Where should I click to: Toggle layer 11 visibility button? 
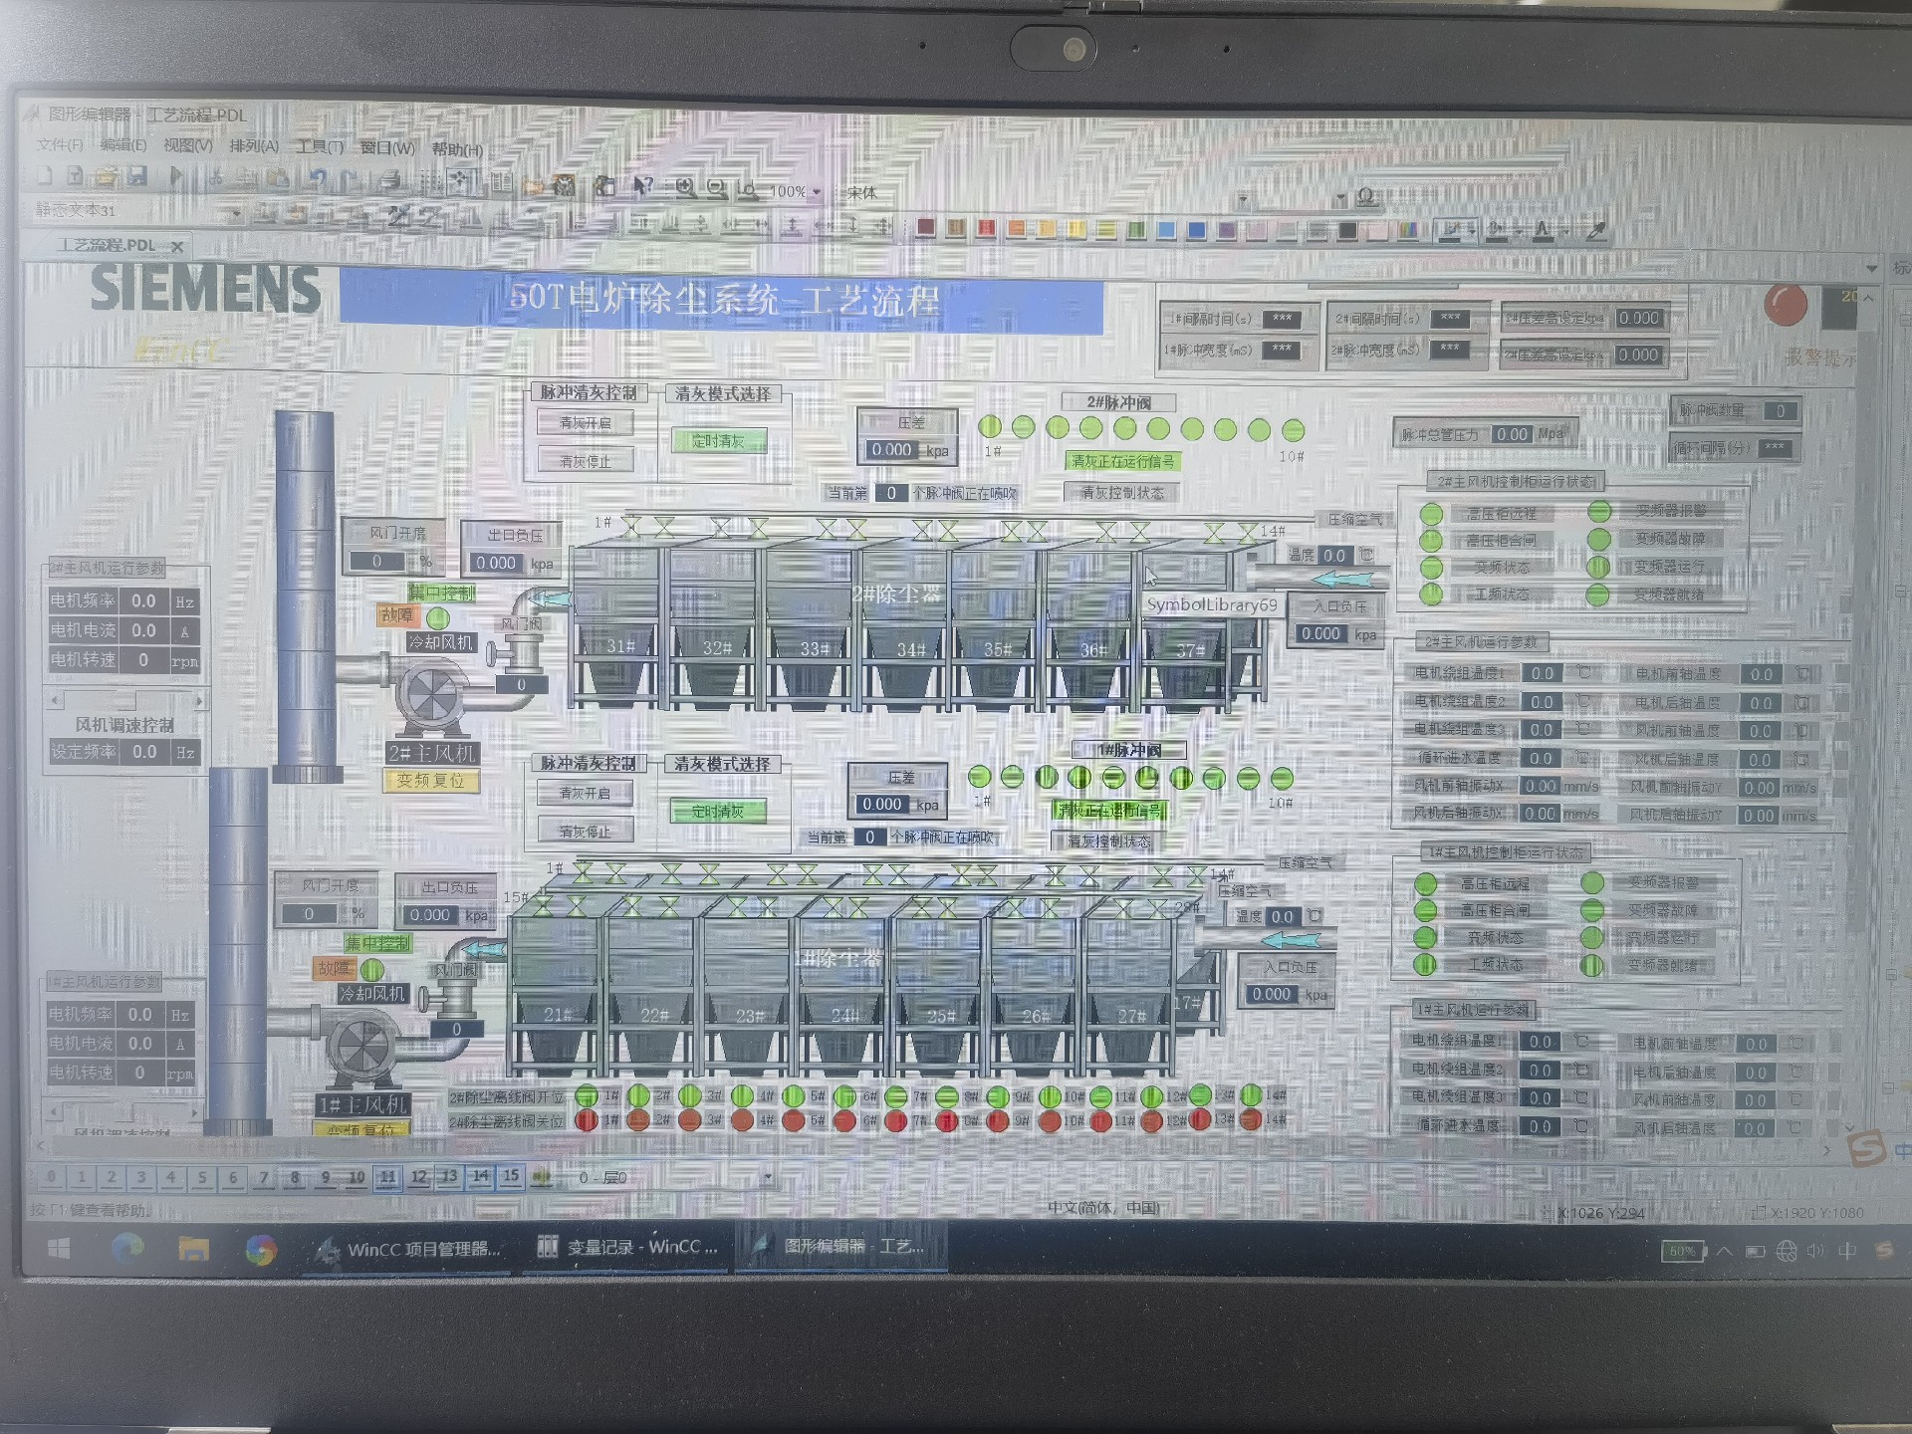point(387,1177)
